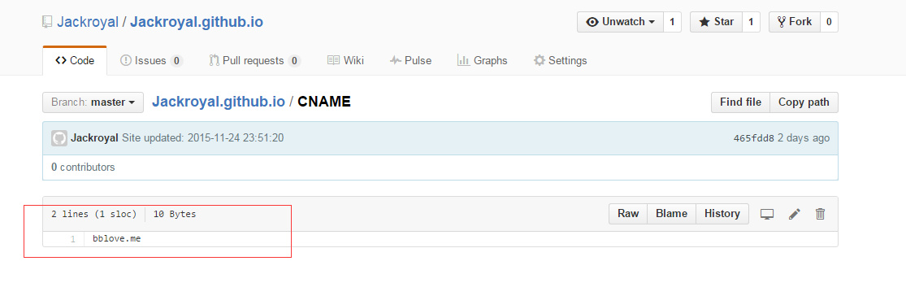
Task: Click the star icon on Star button
Action: [x=704, y=22]
